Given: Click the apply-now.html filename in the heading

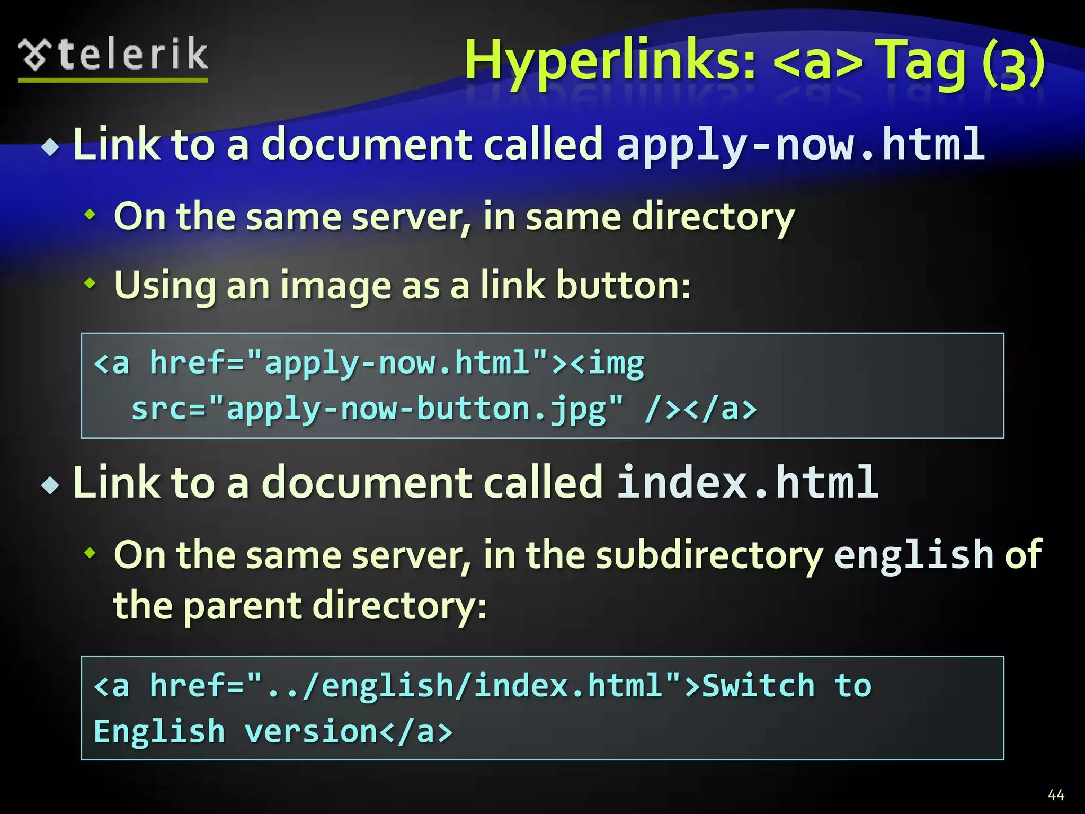Looking at the screenshot, I should click(x=800, y=144).
